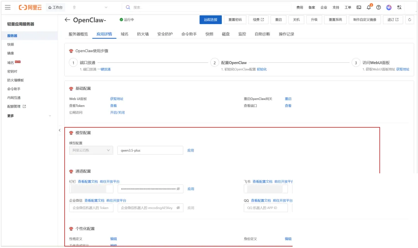This screenshot has width=418, height=248.
Task: Click 重启 for 重启OpenClaw网关
Action: click(x=288, y=99)
